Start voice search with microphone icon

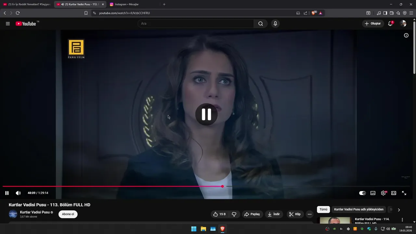275,24
